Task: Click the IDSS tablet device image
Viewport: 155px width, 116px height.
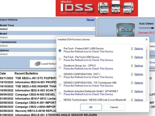Action: coord(126,30)
